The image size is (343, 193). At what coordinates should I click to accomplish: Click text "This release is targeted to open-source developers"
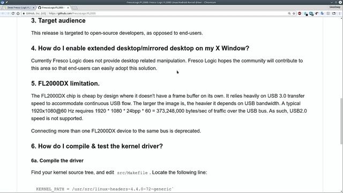point(117,33)
